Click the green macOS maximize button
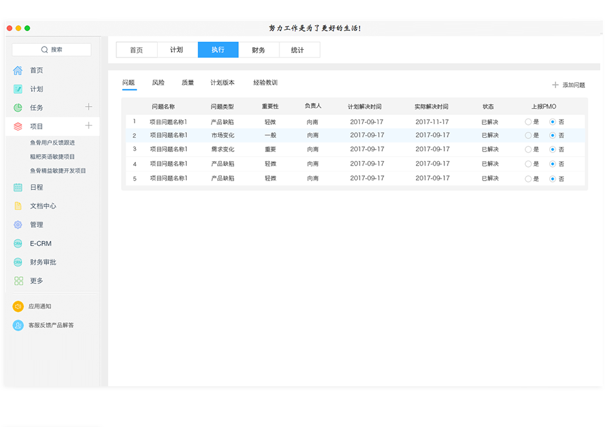 (27, 28)
